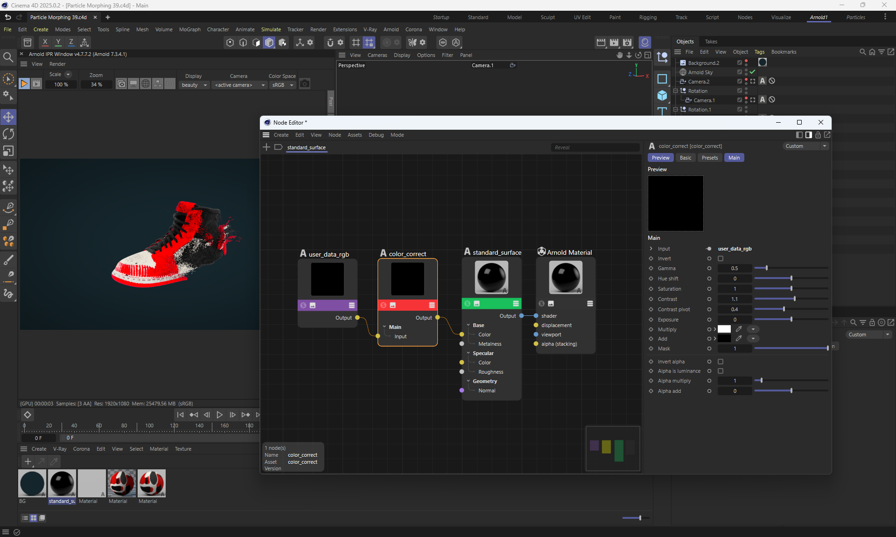Click the timeline play forward button
This screenshot has width=896, height=537.
(219, 415)
